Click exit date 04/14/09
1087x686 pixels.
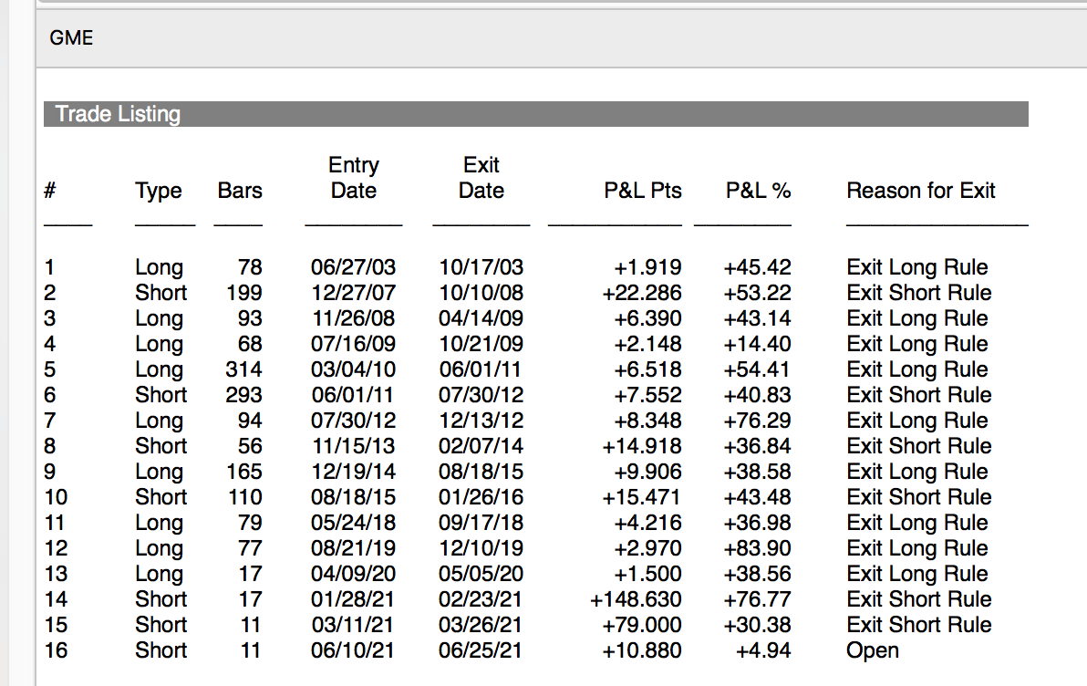pyautogui.click(x=481, y=318)
